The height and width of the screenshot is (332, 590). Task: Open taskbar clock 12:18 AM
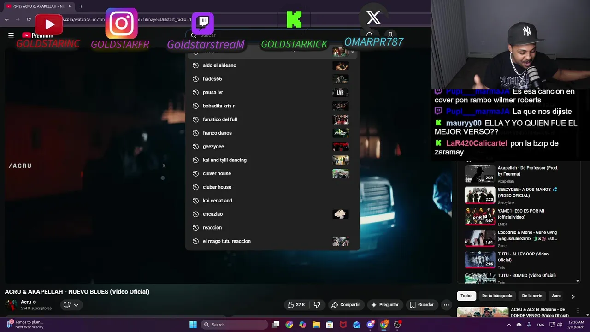(576, 325)
